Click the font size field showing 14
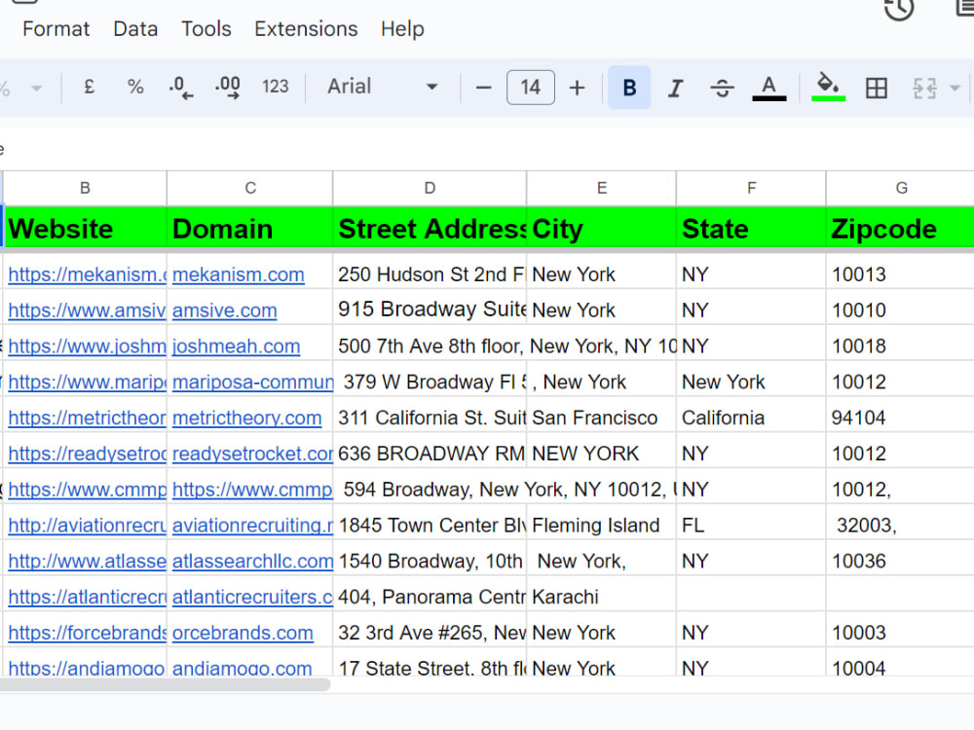The image size is (974, 730). pyautogui.click(x=531, y=88)
